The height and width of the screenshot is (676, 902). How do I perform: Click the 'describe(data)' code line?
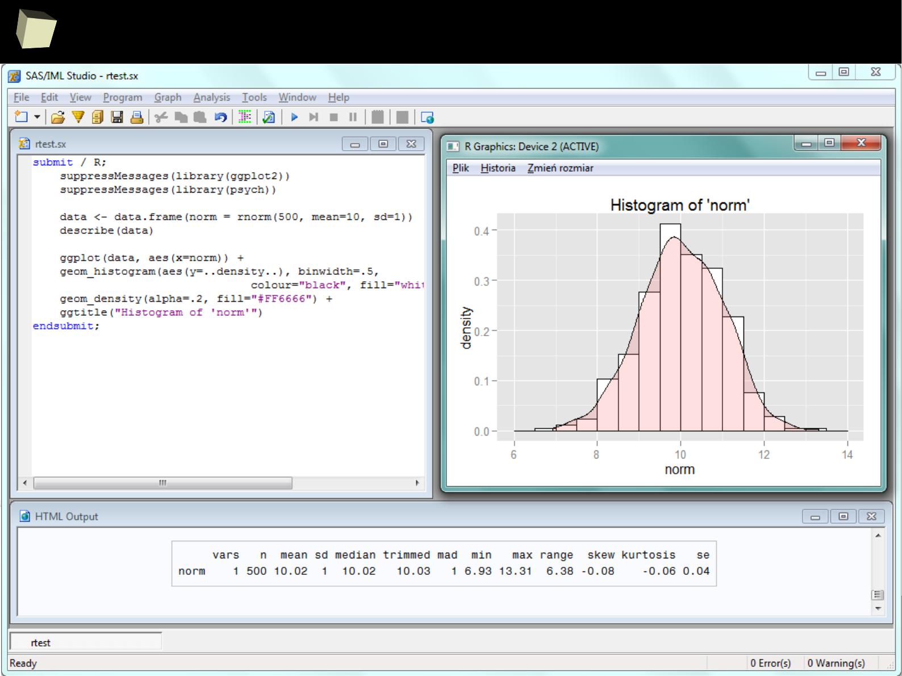[x=107, y=231]
